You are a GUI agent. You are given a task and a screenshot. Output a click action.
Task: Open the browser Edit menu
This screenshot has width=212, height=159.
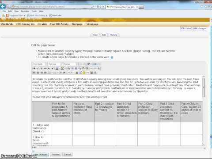tap(10, 11)
